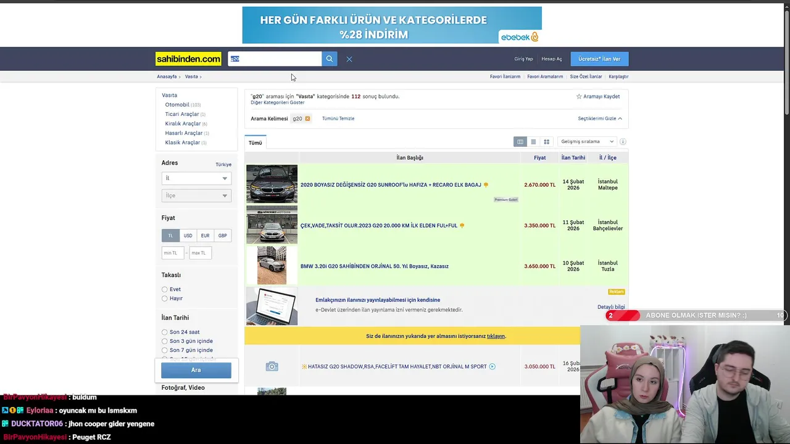The width and height of the screenshot is (790, 444).
Task: Select EUR currency toggle
Action: [x=205, y=236]
